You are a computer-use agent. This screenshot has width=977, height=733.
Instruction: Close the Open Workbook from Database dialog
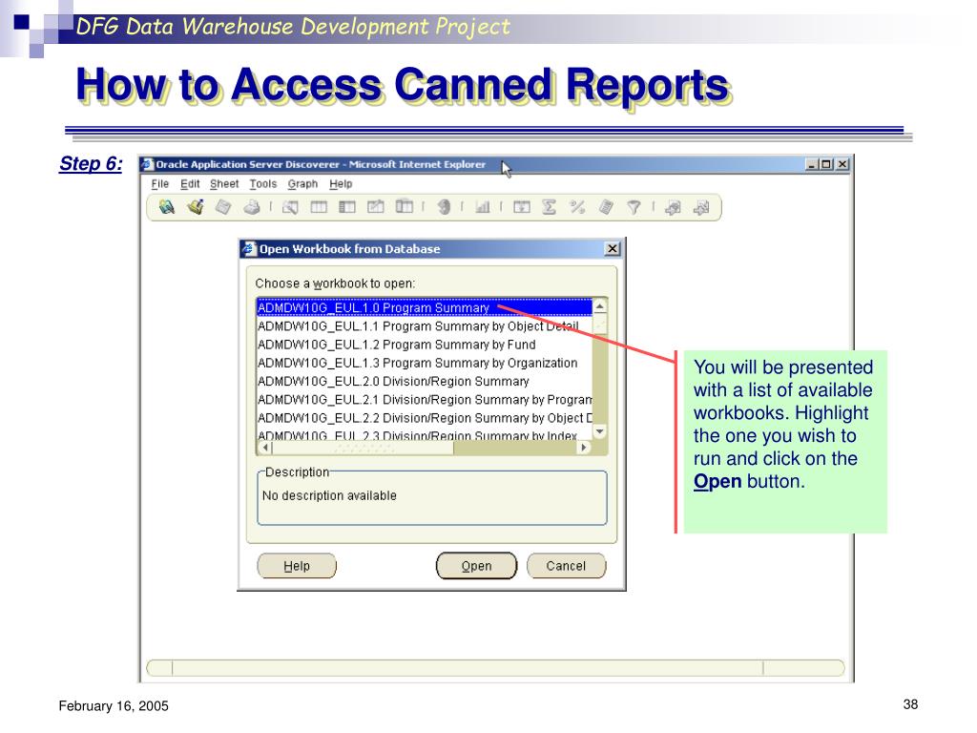pyautogui.click(x=613, y=249)
